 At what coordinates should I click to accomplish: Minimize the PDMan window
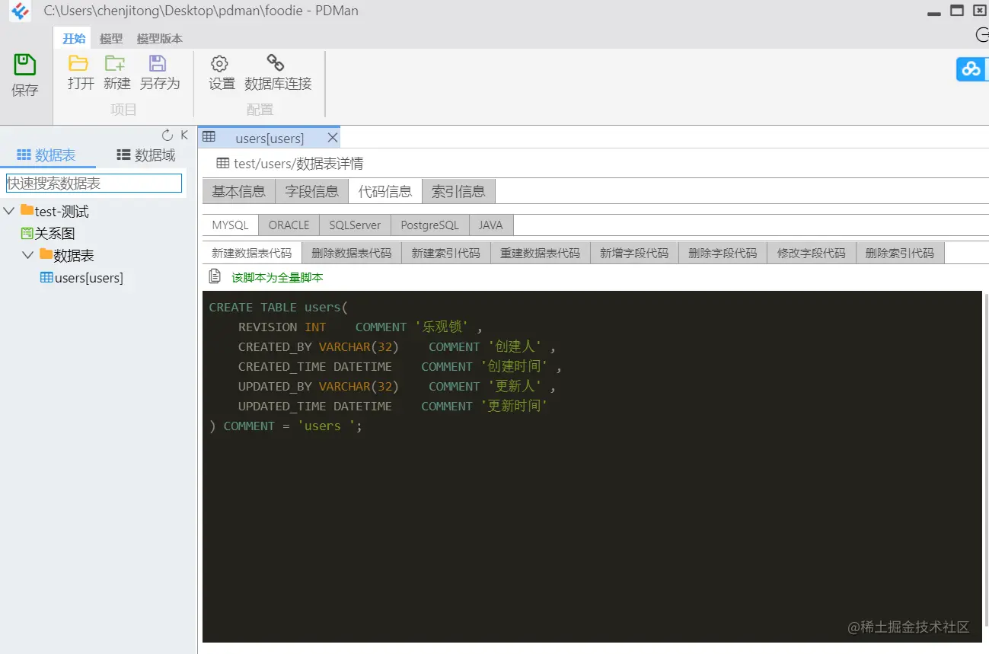[934, 13]
